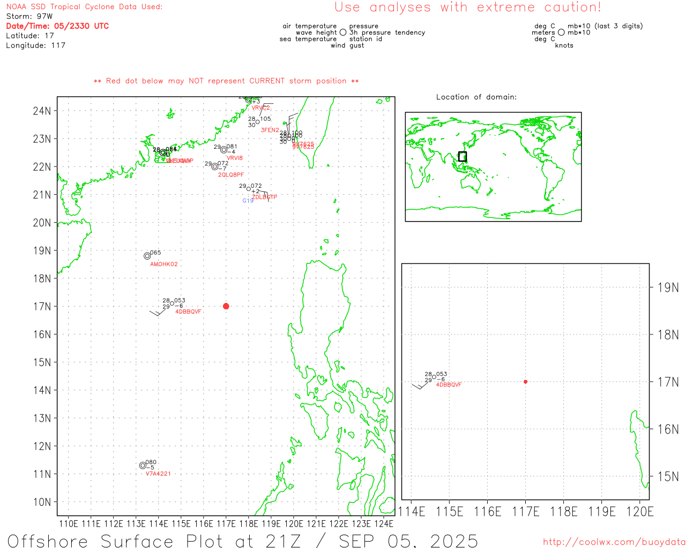The width and height of the screenshot is (686, 548).
Task: Click the red storm dot in the zoomed inset map
Action: coord(525,382)
